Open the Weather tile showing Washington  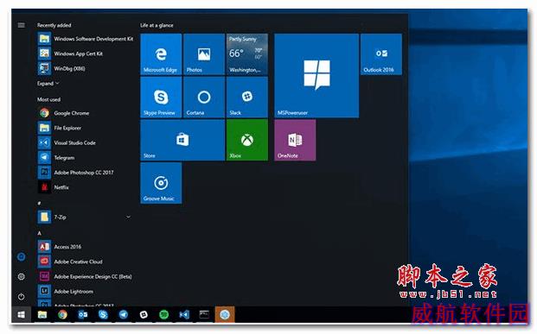point(247,54)
